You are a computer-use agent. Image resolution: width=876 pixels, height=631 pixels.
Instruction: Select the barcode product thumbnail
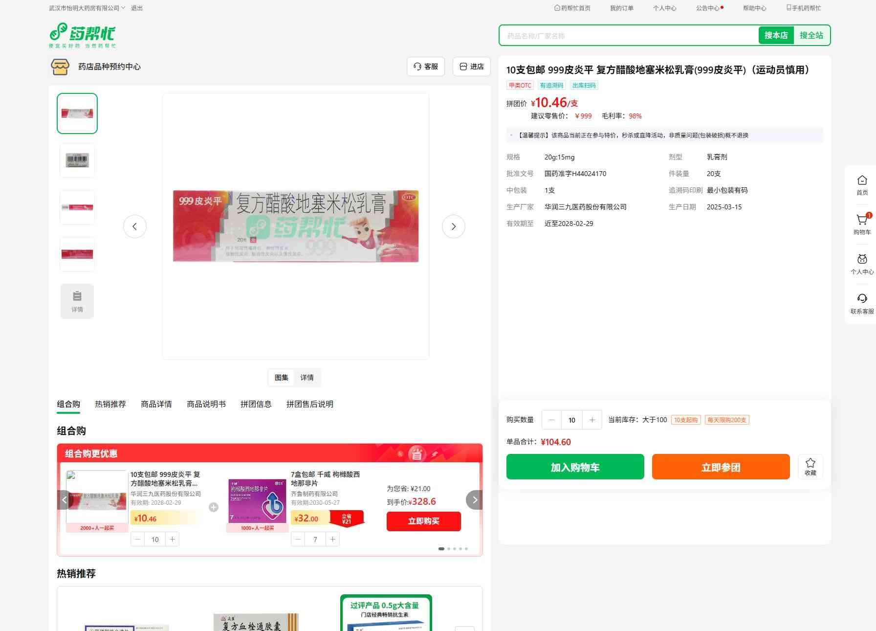click(77, 160)
